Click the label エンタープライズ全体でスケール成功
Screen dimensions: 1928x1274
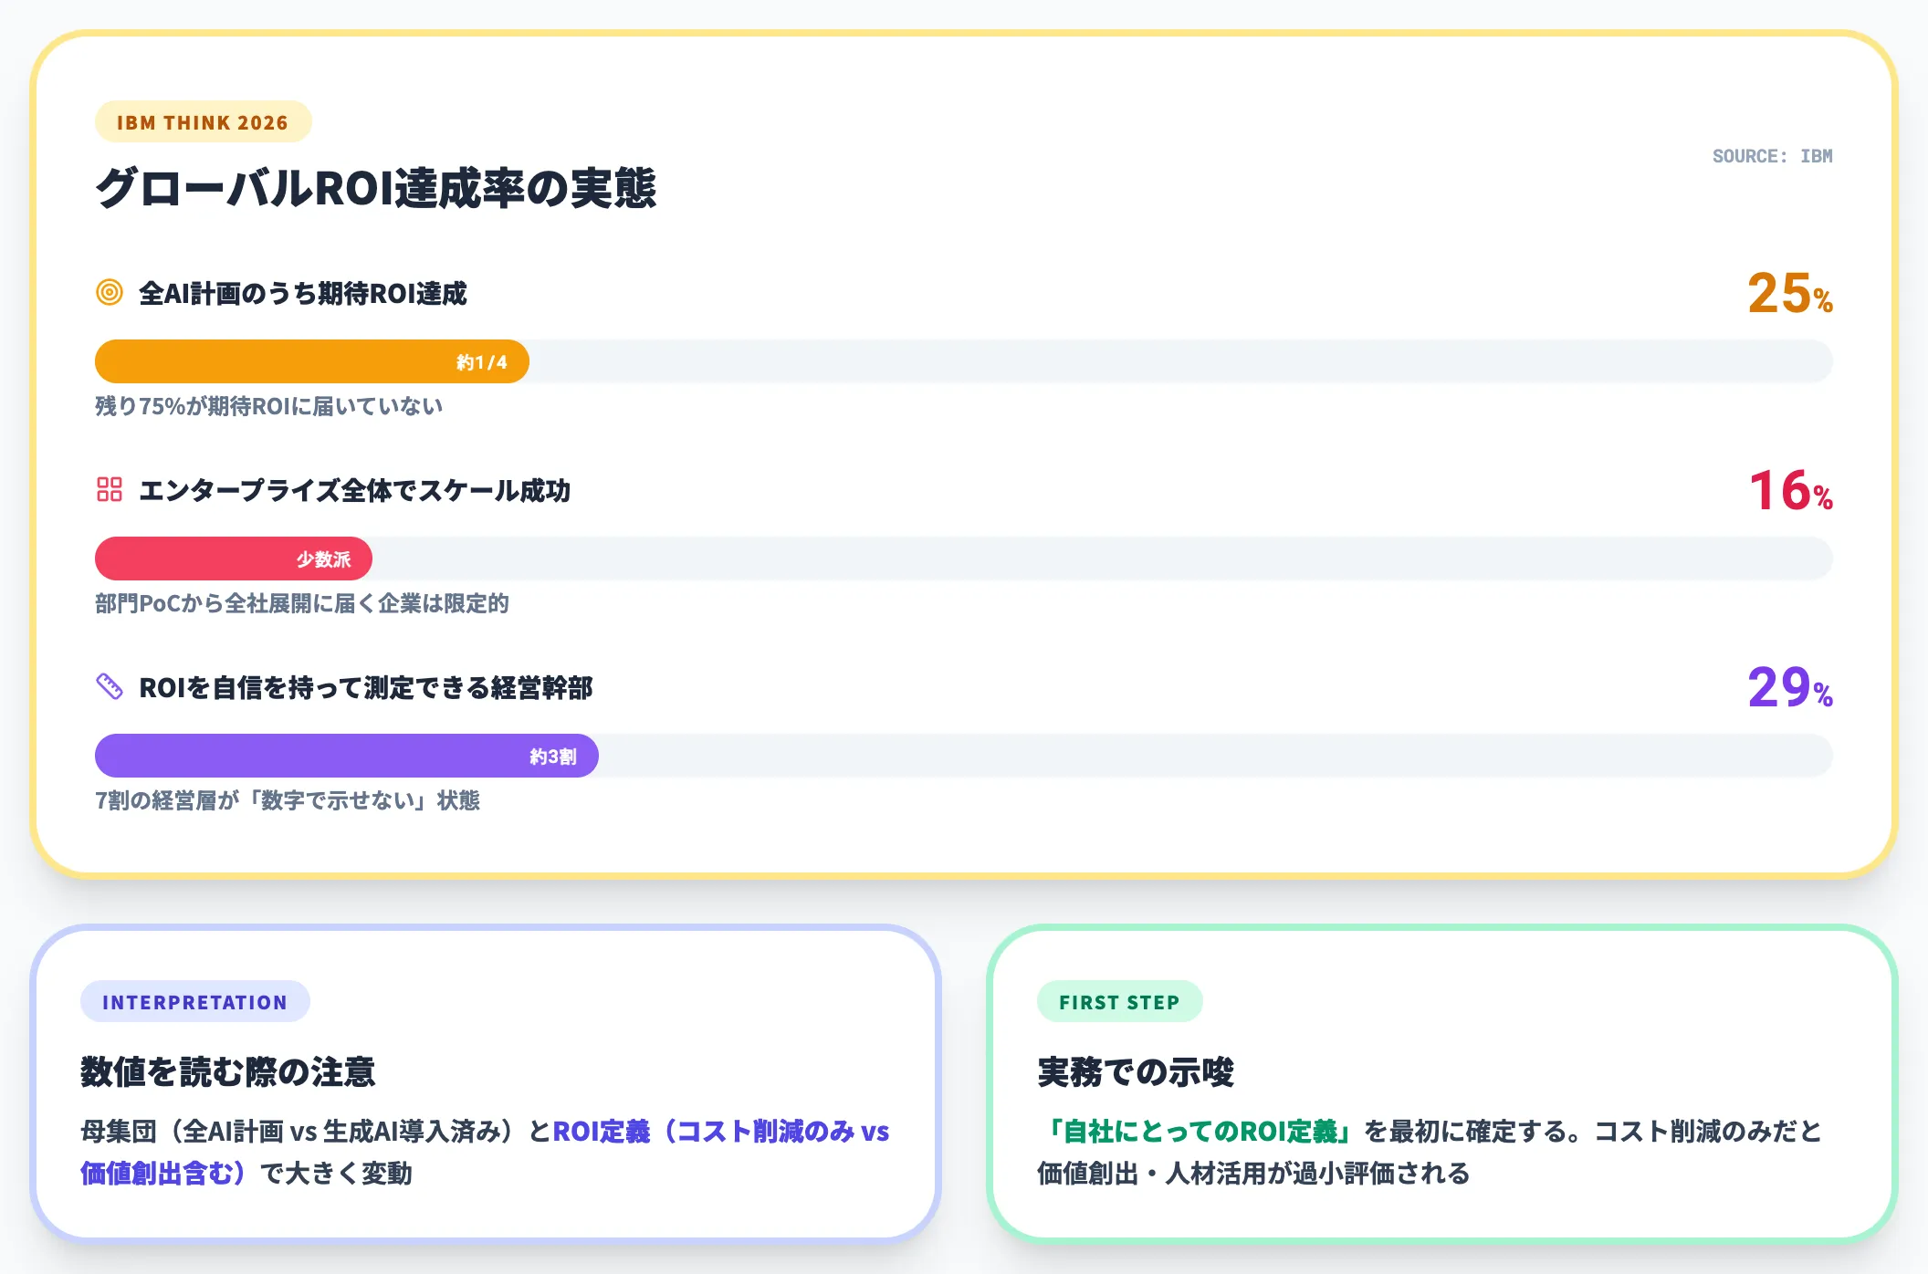click(x=354, y=490)
